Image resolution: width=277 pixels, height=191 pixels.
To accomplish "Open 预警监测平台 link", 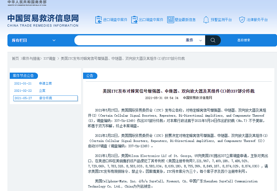I will coord(221,20).
